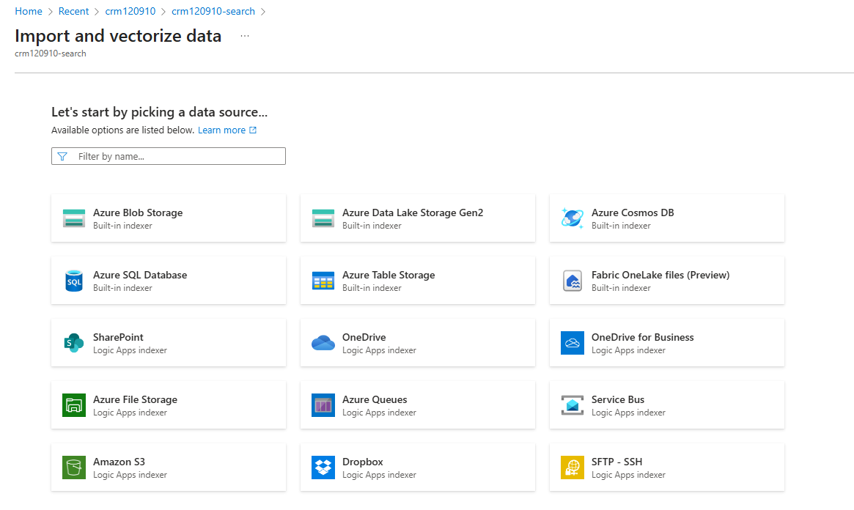Select OneDrive for Business title text

pyautogui.click(x=643, y=338)
